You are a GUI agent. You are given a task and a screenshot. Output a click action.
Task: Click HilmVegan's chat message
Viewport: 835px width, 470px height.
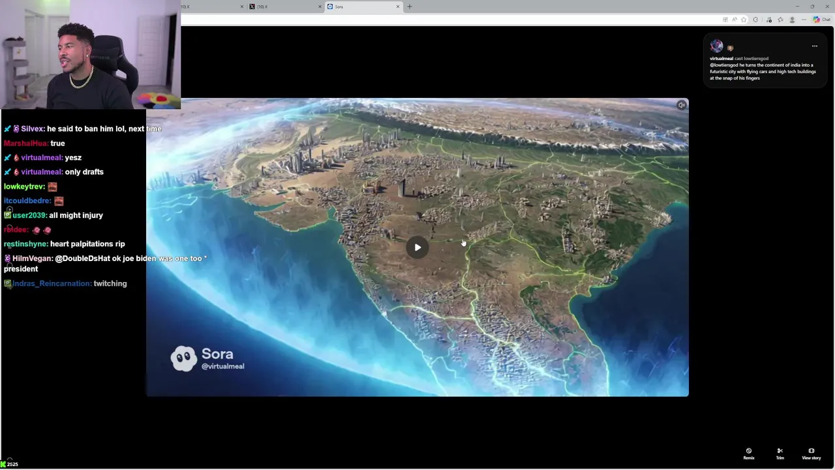106,264
